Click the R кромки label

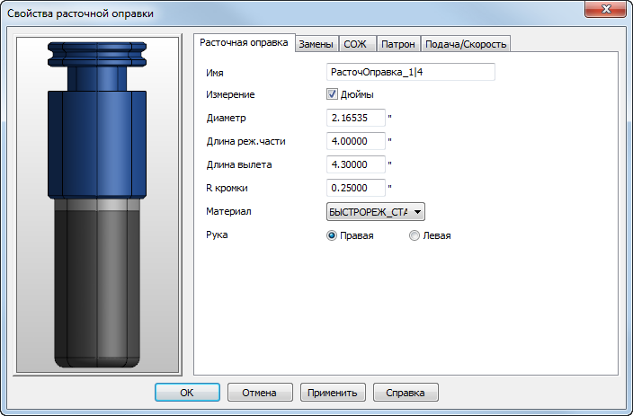[x=227, y=189]
